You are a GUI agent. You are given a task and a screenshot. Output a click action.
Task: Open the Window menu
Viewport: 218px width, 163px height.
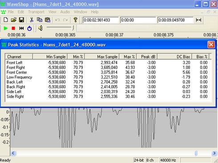pyautogui.click(x=81, y=12)
